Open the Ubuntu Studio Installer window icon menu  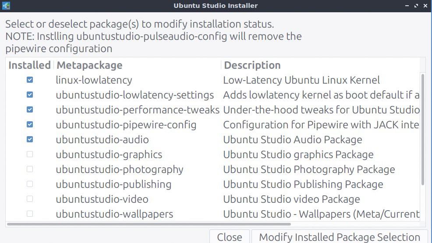6,6
